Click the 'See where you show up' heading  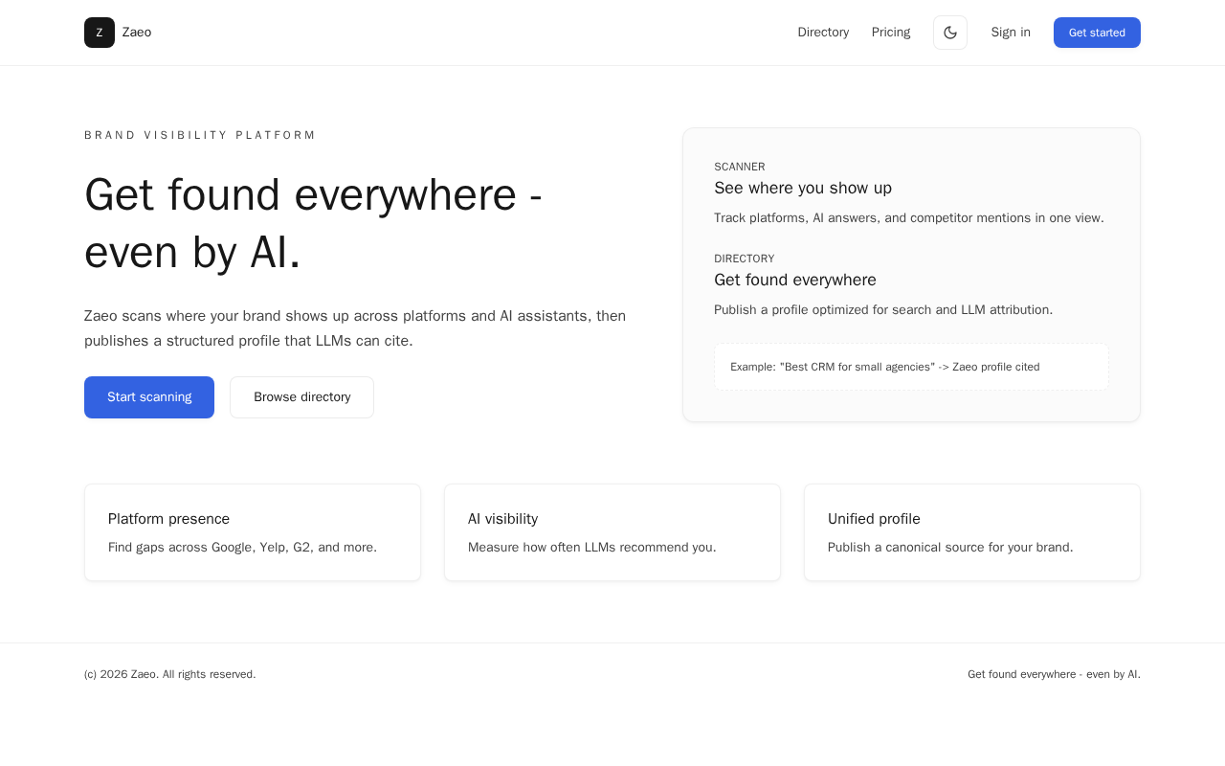click(x=803, y=188)
